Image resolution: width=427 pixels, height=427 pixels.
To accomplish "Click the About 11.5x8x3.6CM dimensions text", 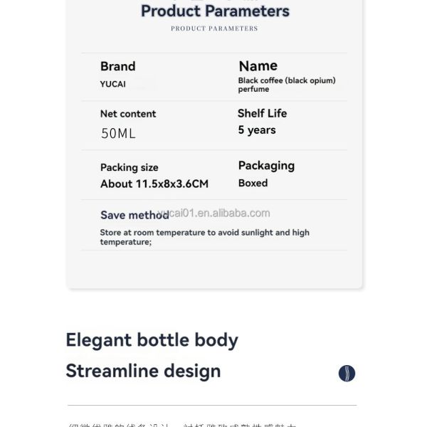I will coord(154,184).
